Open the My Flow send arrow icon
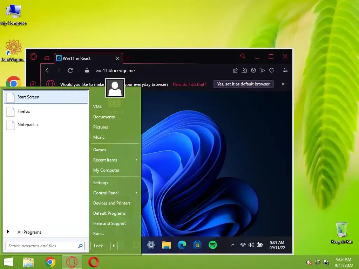The image size is (359, 269). (263, 70)
